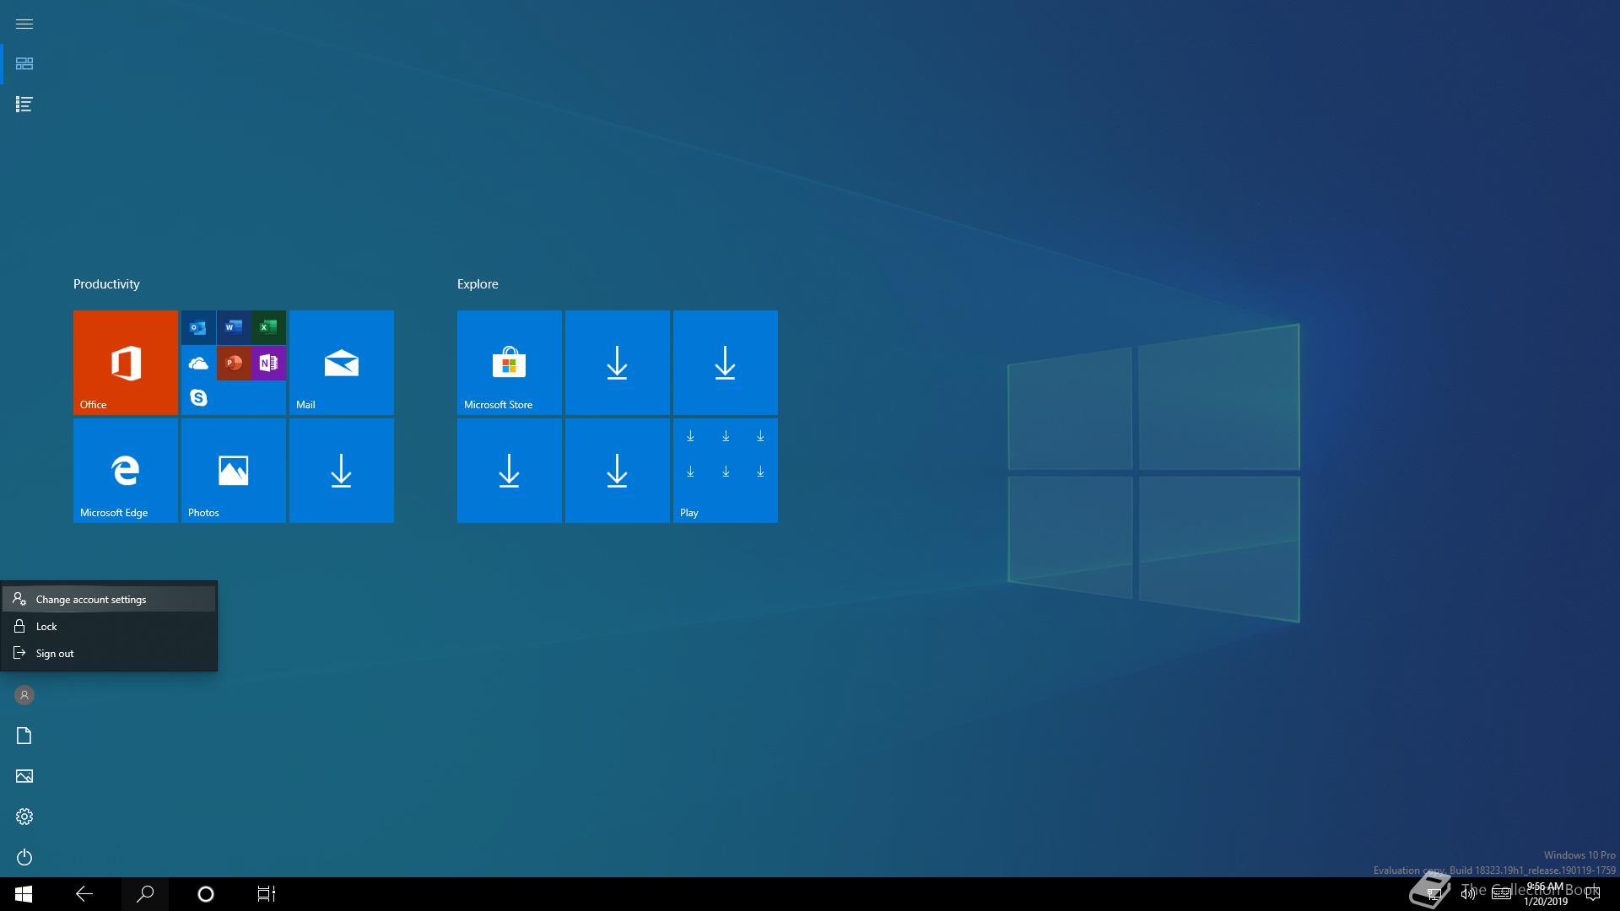Image resolution: width=1620 pixels, height=911 pixels.
Task: Choose Lock from the account menu
Action: point(109,626)
